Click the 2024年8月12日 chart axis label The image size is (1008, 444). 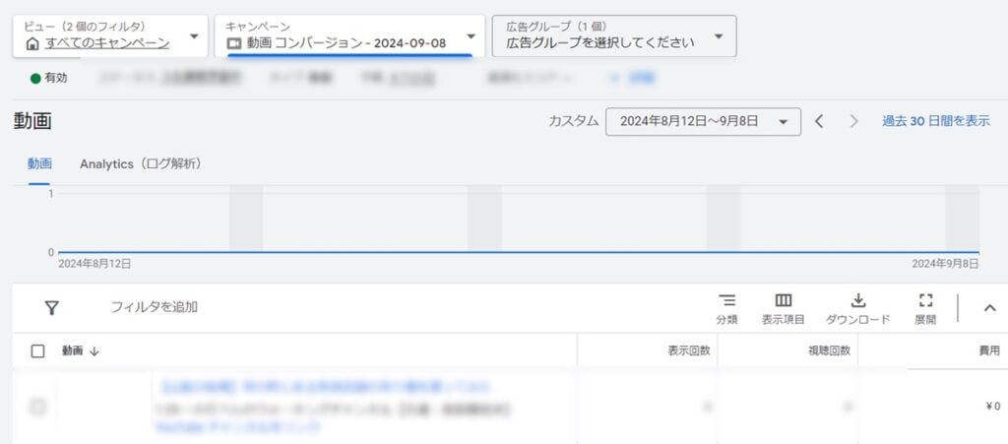(x=95, y=264)
